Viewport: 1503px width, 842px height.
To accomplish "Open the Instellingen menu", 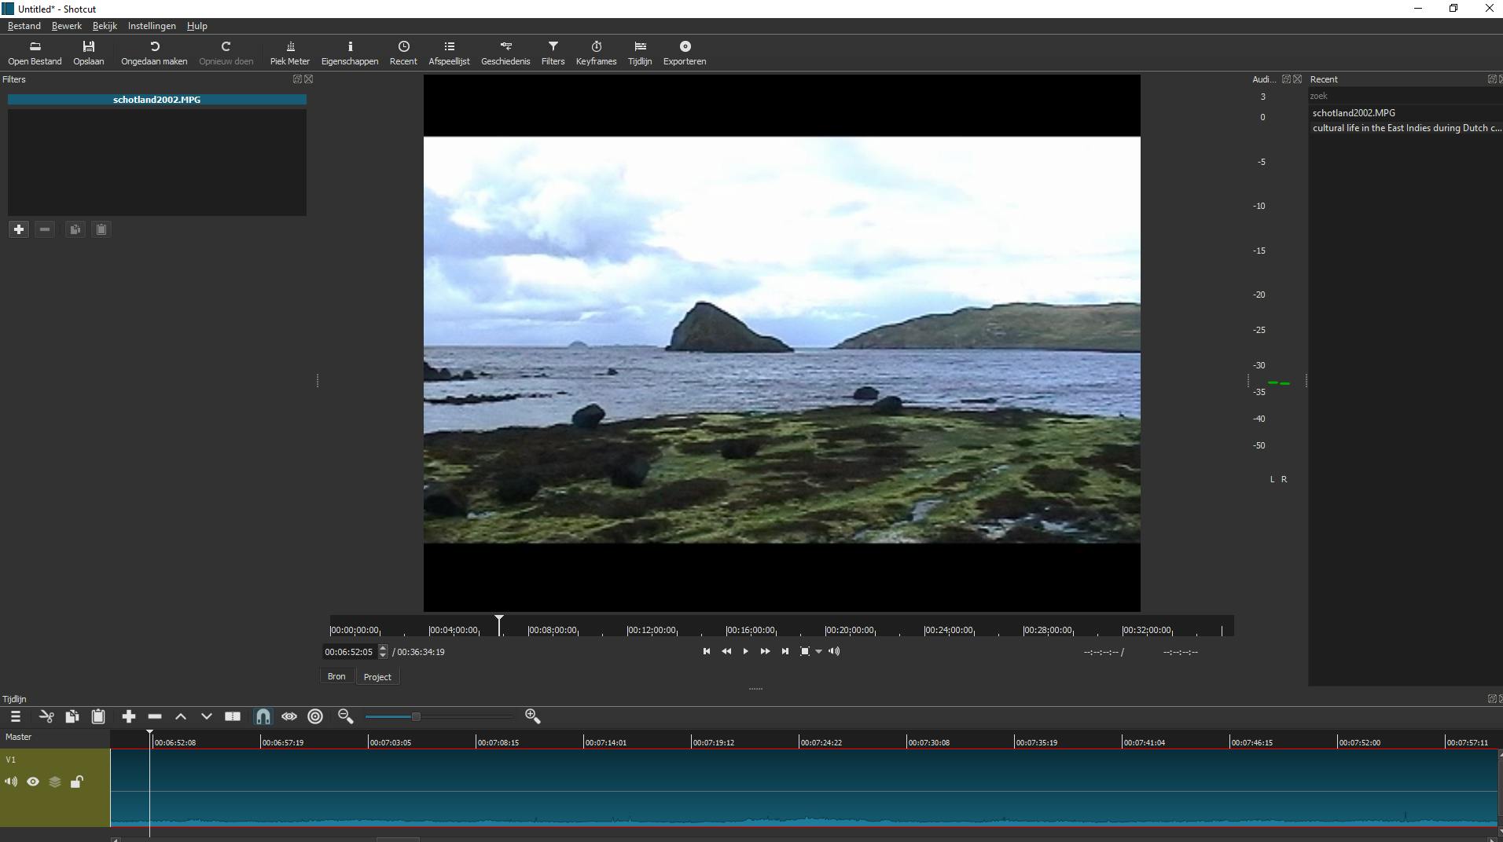I will click(x=152, y=26).
